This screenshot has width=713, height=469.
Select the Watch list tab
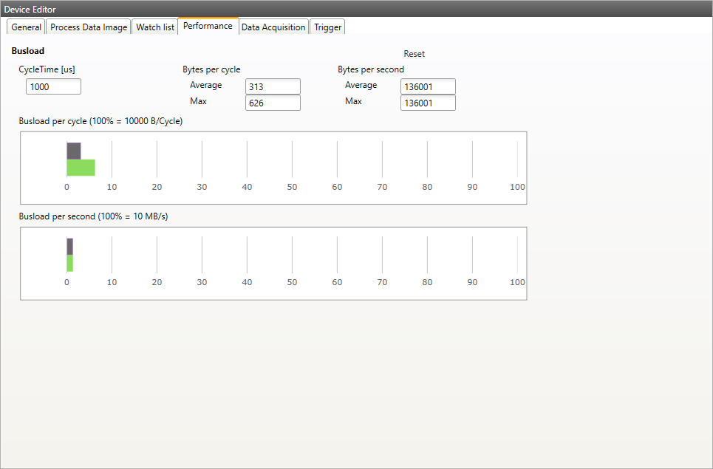point(154,27)
